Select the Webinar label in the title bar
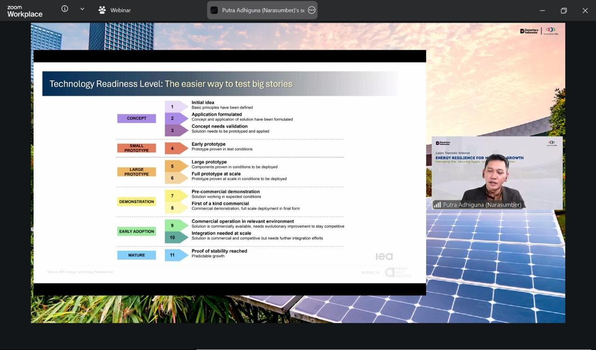Image resolution: width=596 pixels, height=350 pixels. (121, 10)
